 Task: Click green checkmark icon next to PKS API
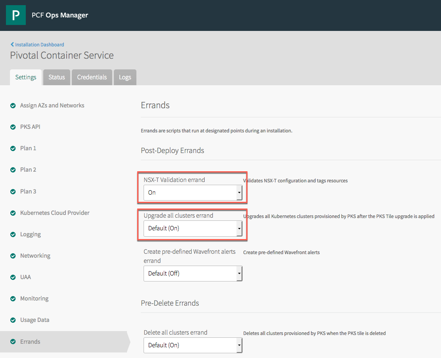click(x=13, y=127)
